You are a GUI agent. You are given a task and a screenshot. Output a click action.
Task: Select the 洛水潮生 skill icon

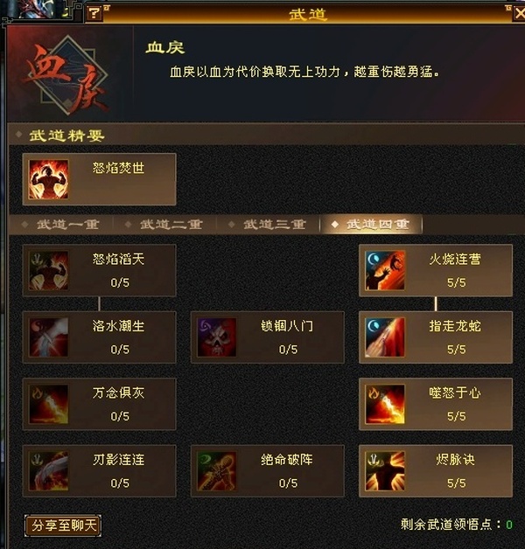pyautogui.click(x=48, y=337)
